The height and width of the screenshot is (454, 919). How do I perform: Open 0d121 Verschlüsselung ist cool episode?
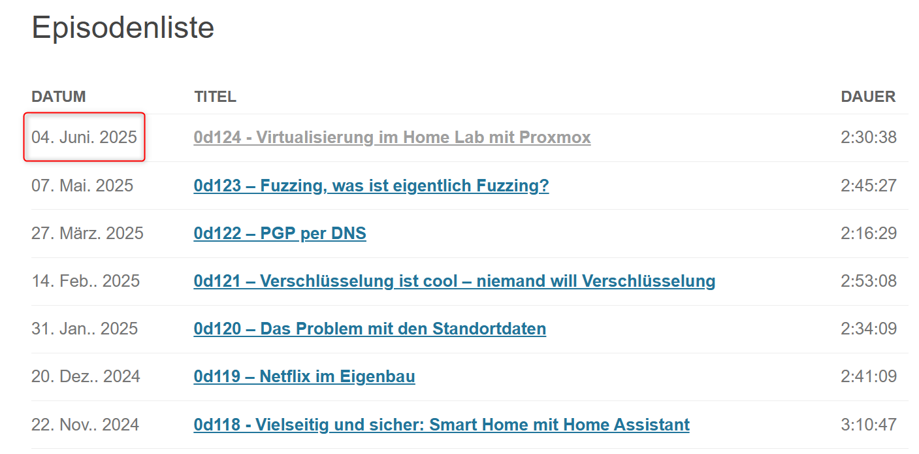[455, 282]
